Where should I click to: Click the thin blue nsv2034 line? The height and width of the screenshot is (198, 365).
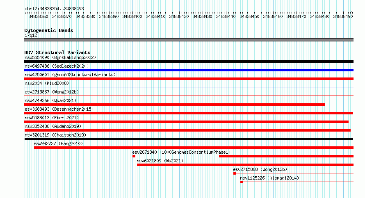click(189, 87)
